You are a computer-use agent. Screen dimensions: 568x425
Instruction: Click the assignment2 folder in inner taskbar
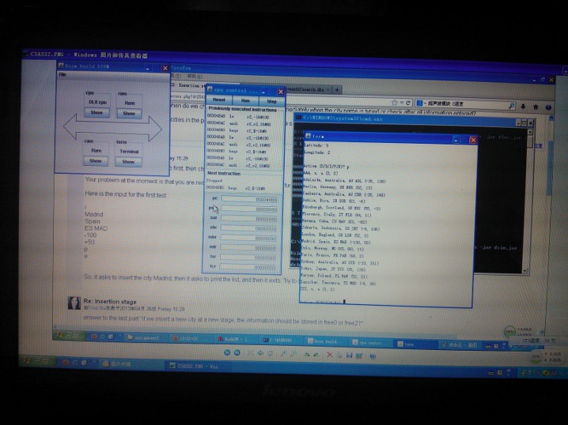[145, 337]
